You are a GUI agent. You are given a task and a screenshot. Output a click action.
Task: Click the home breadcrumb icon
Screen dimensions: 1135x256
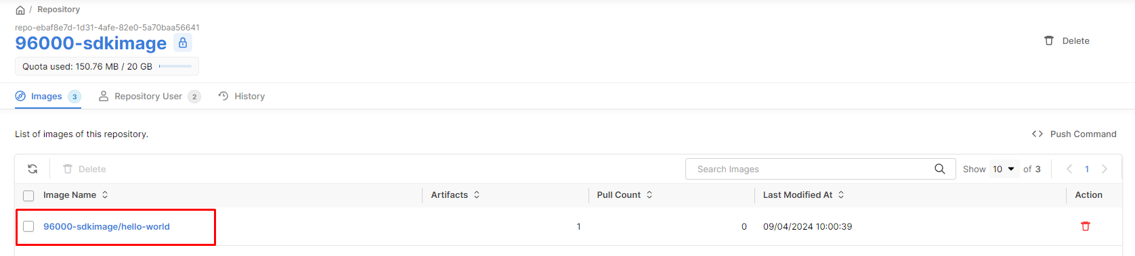20,10
